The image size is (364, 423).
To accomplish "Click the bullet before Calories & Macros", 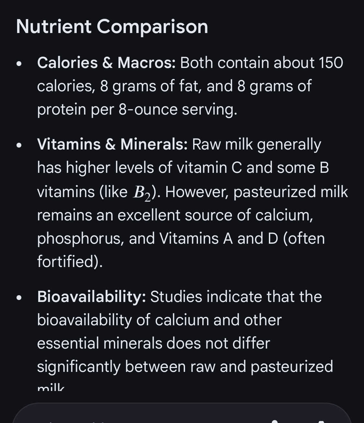I will 19,64.
